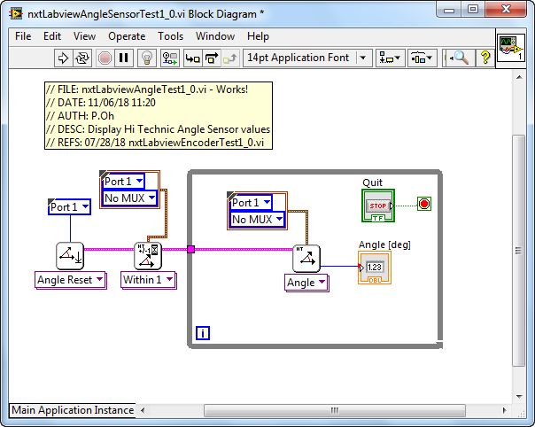Viewport: 535px width, 427px height.
Task: Select the HiTechnic Read Angle node icon
Action: 306,259
